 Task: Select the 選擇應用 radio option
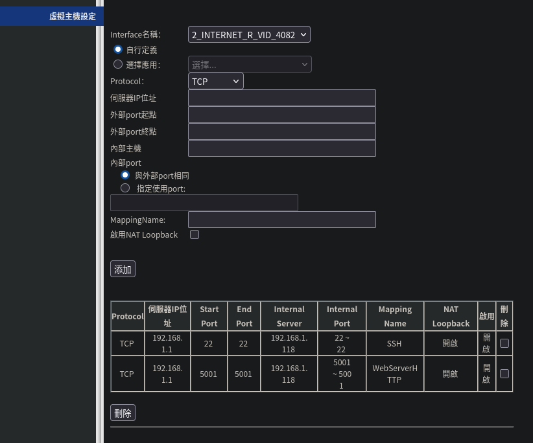point(118,64)
